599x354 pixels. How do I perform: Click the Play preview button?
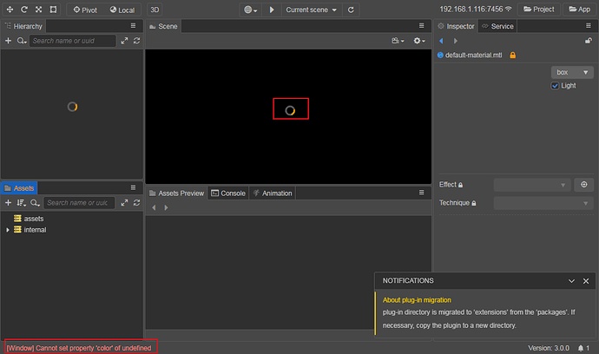pos(272,10)
